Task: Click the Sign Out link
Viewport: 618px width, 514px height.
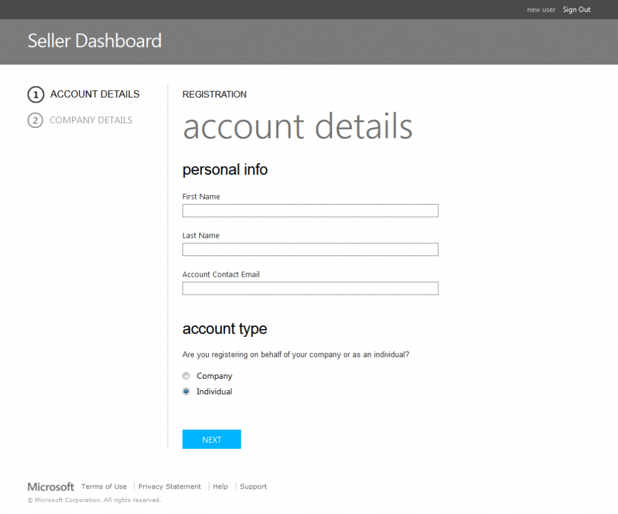Action: [576, 9]
